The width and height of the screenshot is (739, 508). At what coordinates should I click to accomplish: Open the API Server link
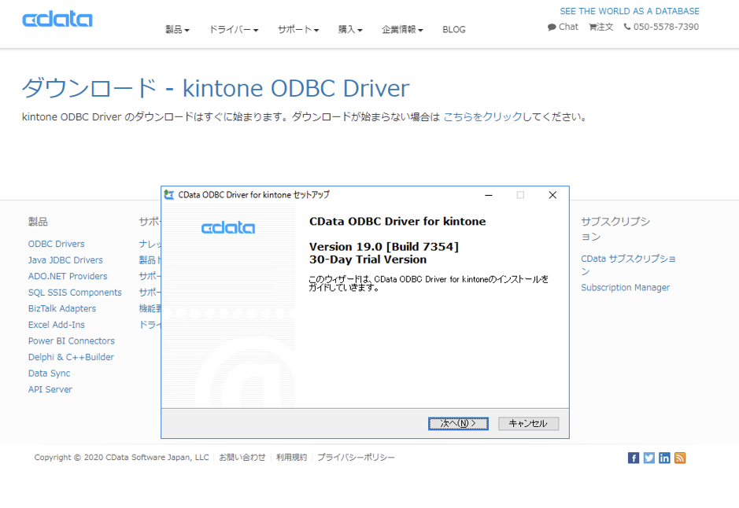coord(50,389)
